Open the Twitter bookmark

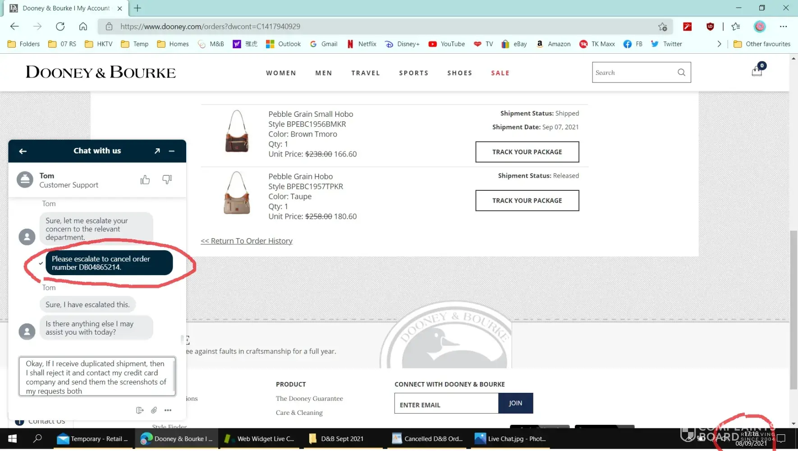[666, 44]
